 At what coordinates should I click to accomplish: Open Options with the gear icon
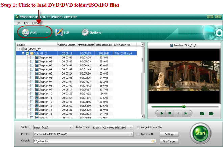[85, 33]
